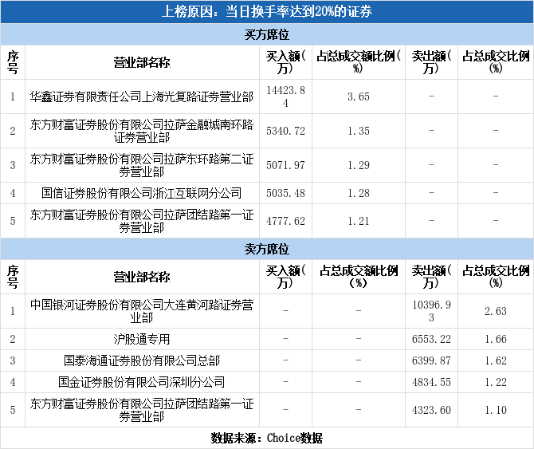Select '国信证券股份有限公司浙江互联网分公司'

142,193
